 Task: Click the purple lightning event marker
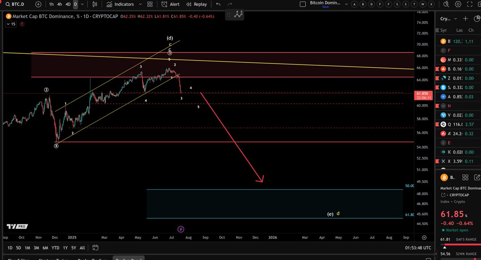(x=181, y=229)
